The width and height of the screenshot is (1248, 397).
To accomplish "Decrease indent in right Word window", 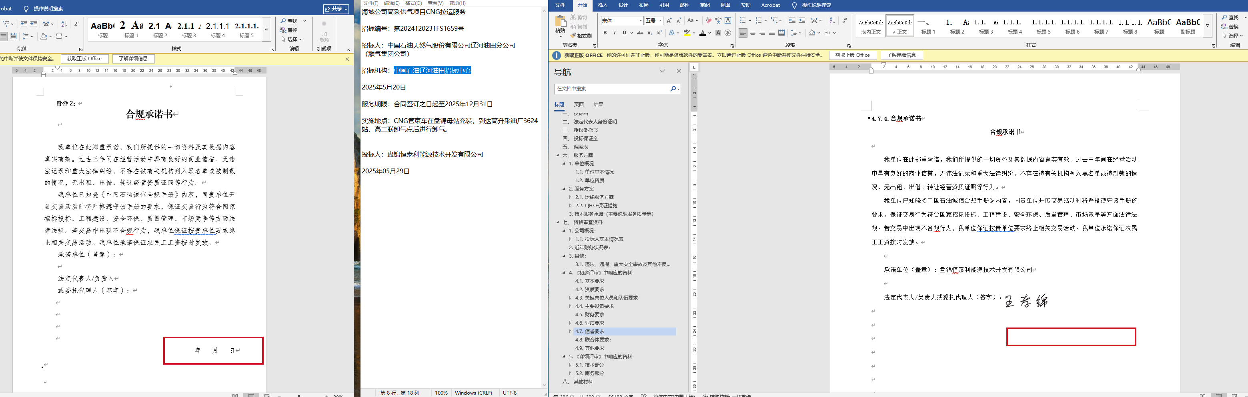I will (x=792, y=20).
